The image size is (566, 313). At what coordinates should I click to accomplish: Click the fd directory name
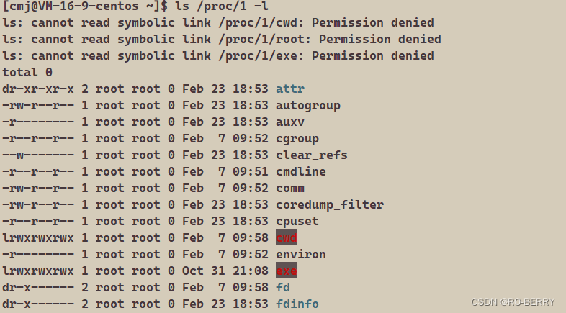[283, 288]
